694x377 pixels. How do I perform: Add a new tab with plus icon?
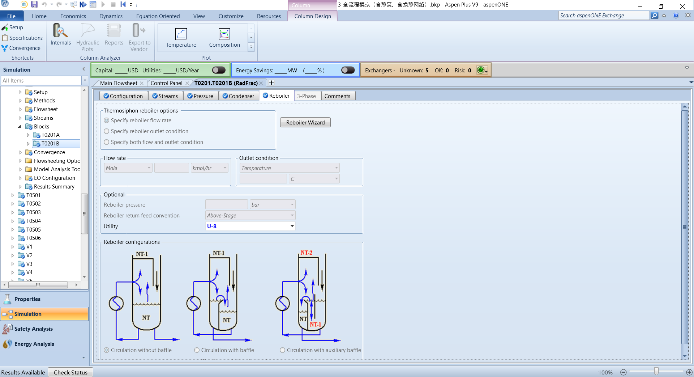coord(271,83)
